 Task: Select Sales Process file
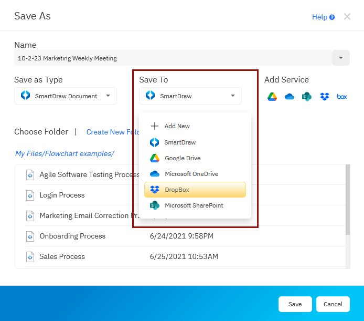pyautogui.click(x=62, y=256)
